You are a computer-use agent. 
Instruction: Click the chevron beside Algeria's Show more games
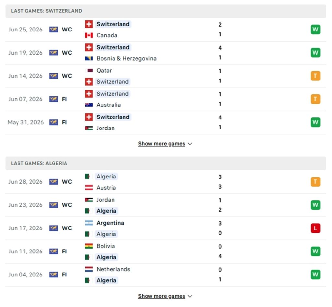(190, 296)
